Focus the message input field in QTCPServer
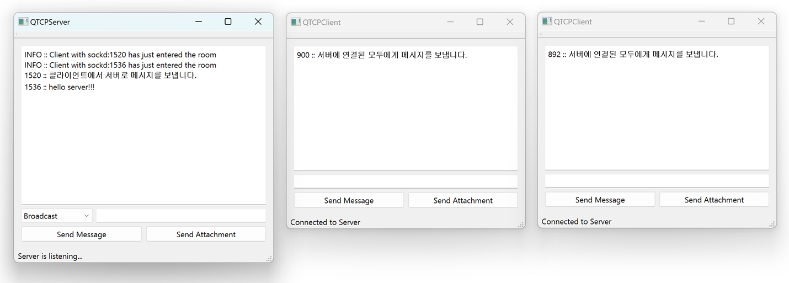This screenshot has width=789, height=283. point(181,216)
